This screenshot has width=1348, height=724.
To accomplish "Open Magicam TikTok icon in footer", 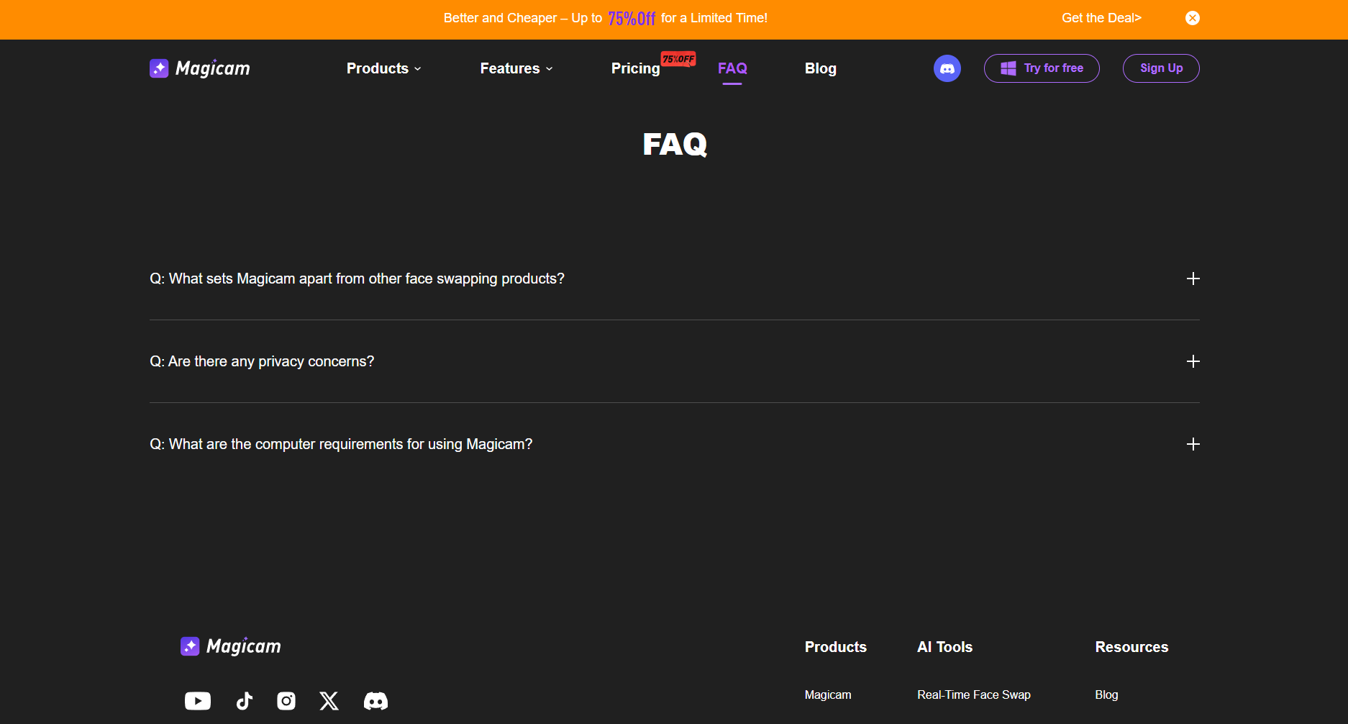I will coord(245,701).
